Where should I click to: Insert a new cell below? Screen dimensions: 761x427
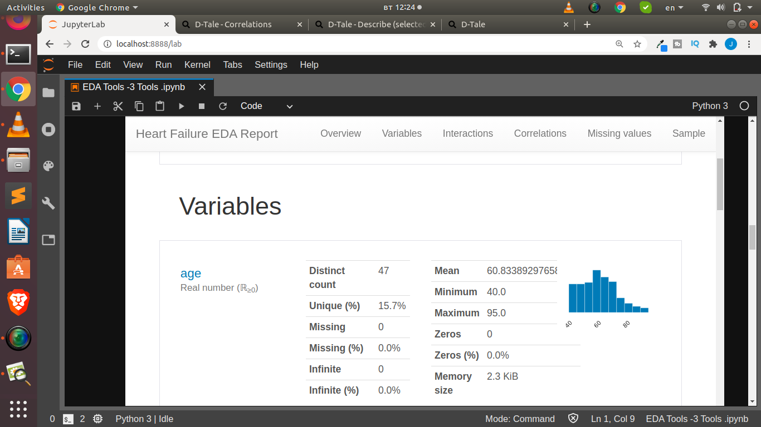(x=97, y=106)
